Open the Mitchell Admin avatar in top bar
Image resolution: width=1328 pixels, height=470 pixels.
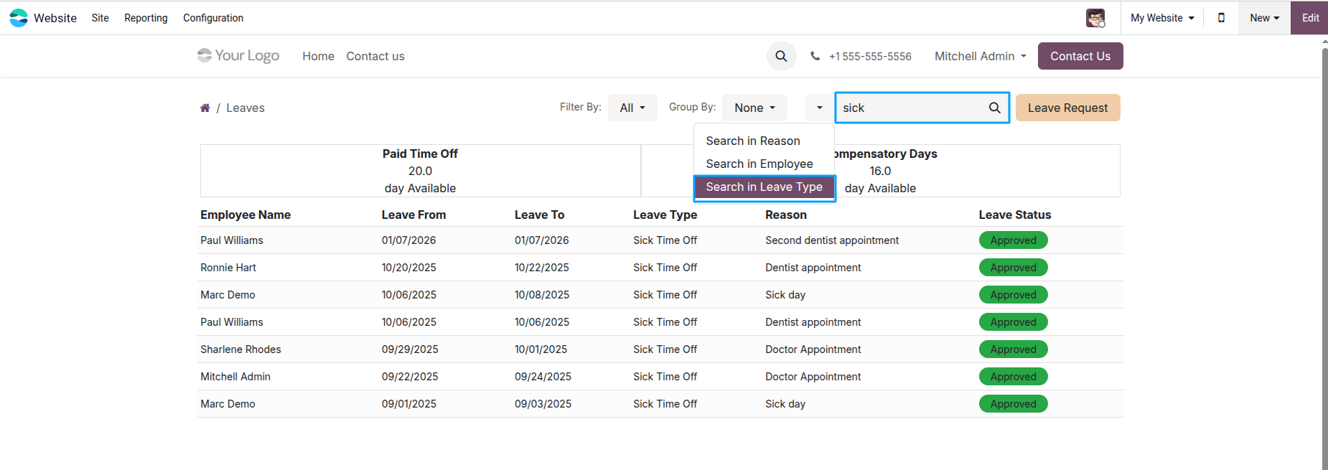pos(1095,18)
